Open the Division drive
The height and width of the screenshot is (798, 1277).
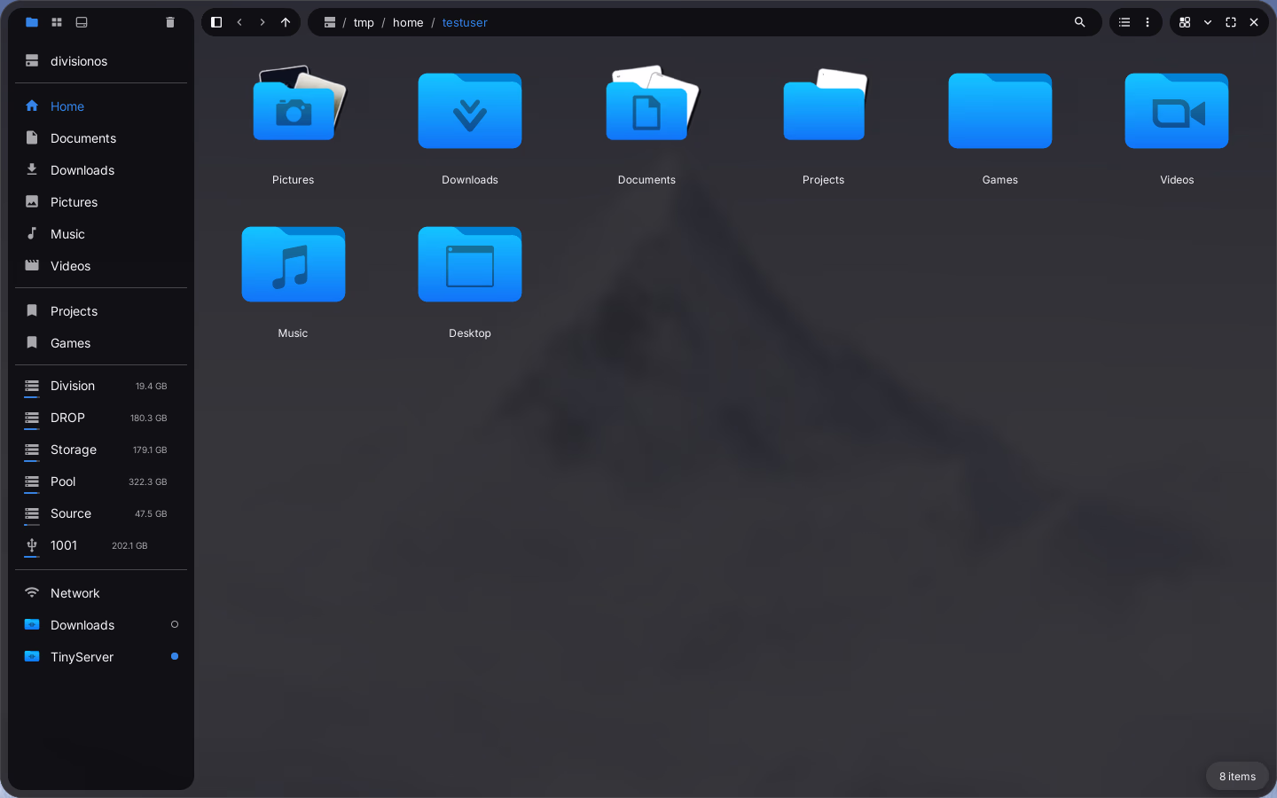101,386
